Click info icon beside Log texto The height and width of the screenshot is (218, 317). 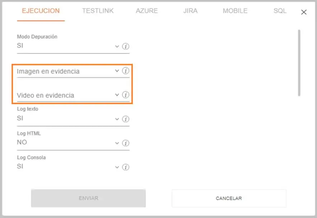coord(126,119)
